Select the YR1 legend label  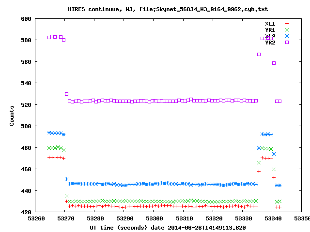point(270,30)
